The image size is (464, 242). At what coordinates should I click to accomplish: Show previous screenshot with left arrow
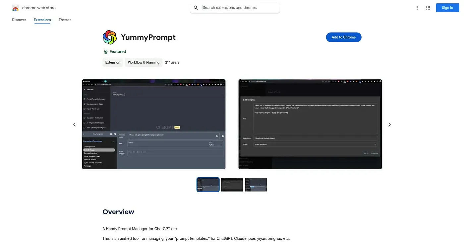74,124
